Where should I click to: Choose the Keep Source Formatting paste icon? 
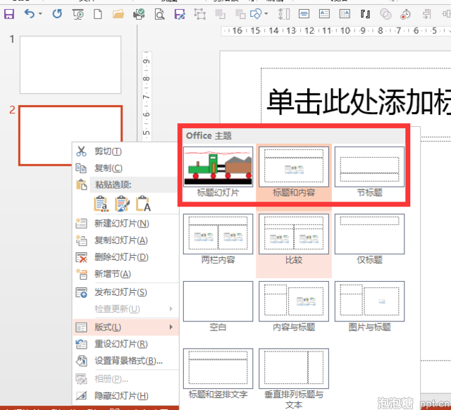pyautogui.click(x=122, y=204)
